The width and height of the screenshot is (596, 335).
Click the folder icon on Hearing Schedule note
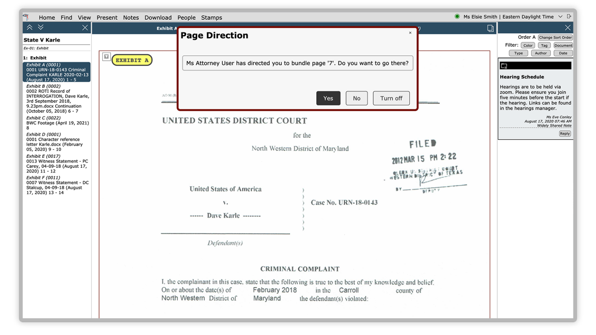pos(504,66)
